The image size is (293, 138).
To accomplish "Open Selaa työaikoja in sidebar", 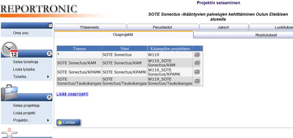I will pos(25,62).
